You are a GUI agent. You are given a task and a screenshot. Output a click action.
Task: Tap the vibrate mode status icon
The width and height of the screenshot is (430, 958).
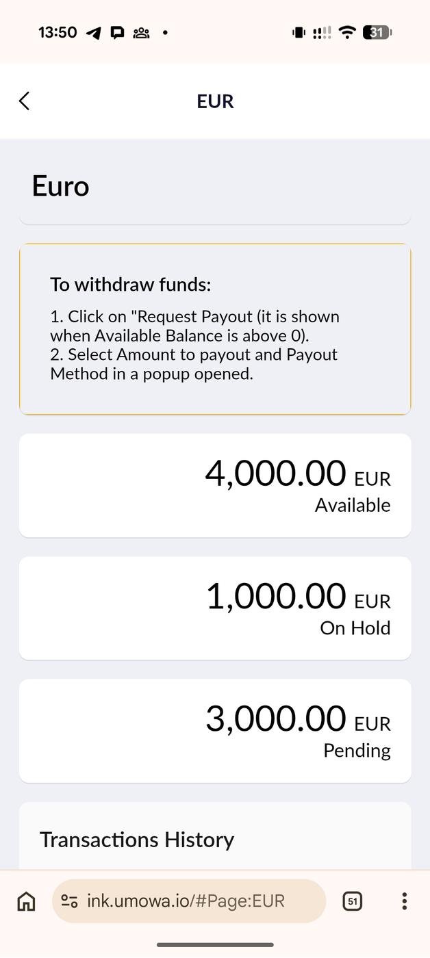coord(299,32)
